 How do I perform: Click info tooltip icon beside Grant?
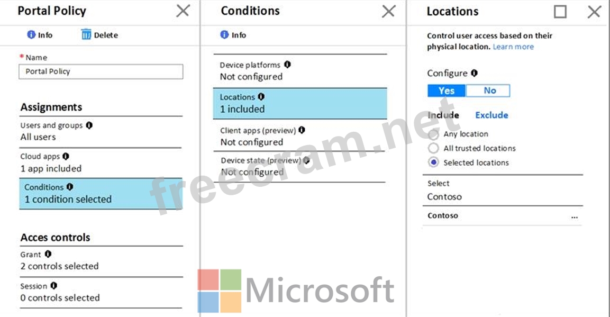(48, 255)
